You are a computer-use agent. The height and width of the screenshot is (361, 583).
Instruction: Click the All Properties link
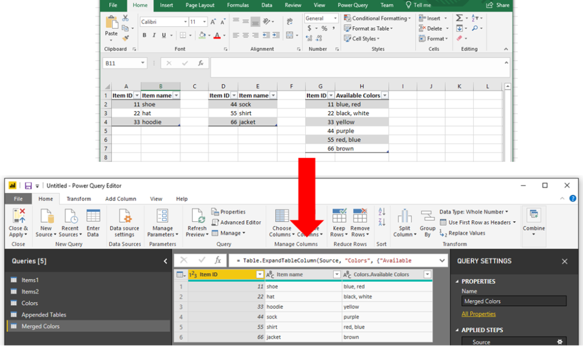click(478, 314)
